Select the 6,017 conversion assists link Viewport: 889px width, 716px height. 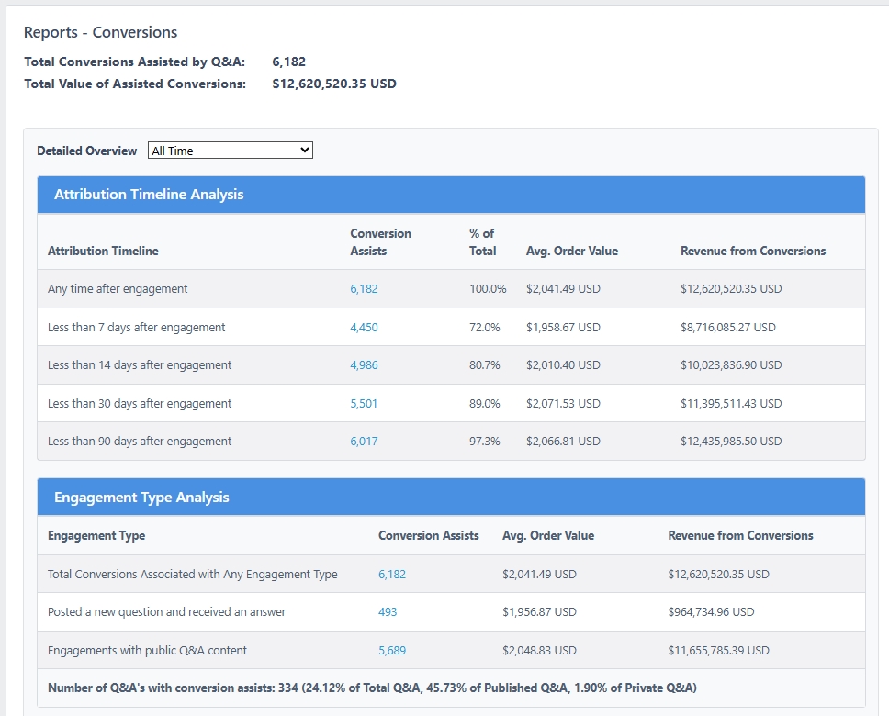[x=364, y=442]
